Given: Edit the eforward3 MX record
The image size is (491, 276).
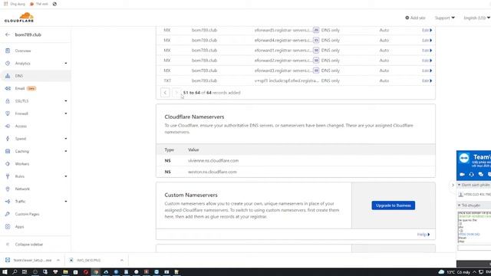Looking at the screenshot, I should 427,71.
